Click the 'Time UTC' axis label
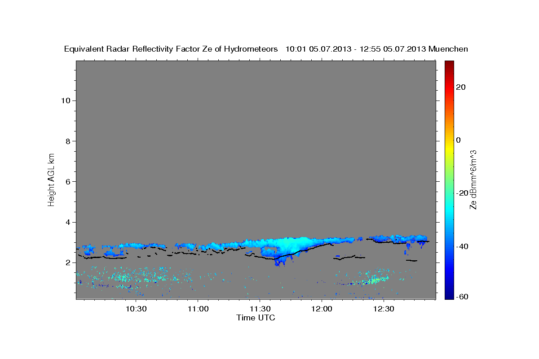The width and height of the screenshot is (539, 359). [256, 318]
